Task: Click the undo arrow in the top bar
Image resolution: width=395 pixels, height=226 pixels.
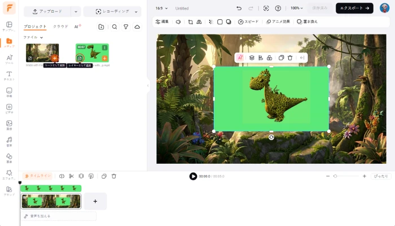Action: coord(239,8)
